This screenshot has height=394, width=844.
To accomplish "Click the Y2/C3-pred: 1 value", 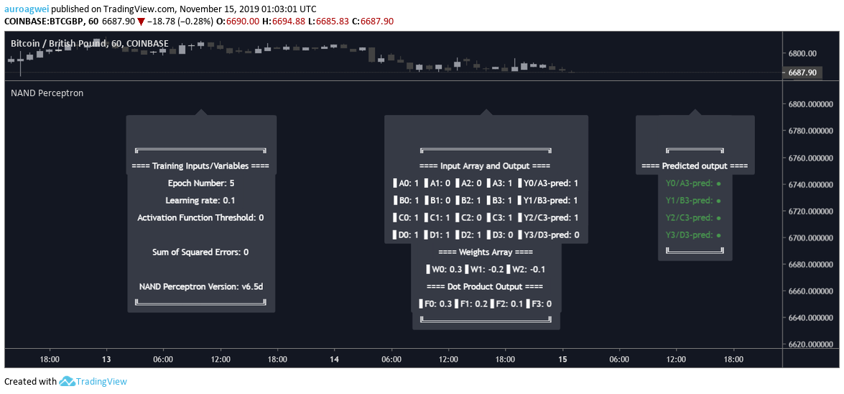I will point(549,217).
